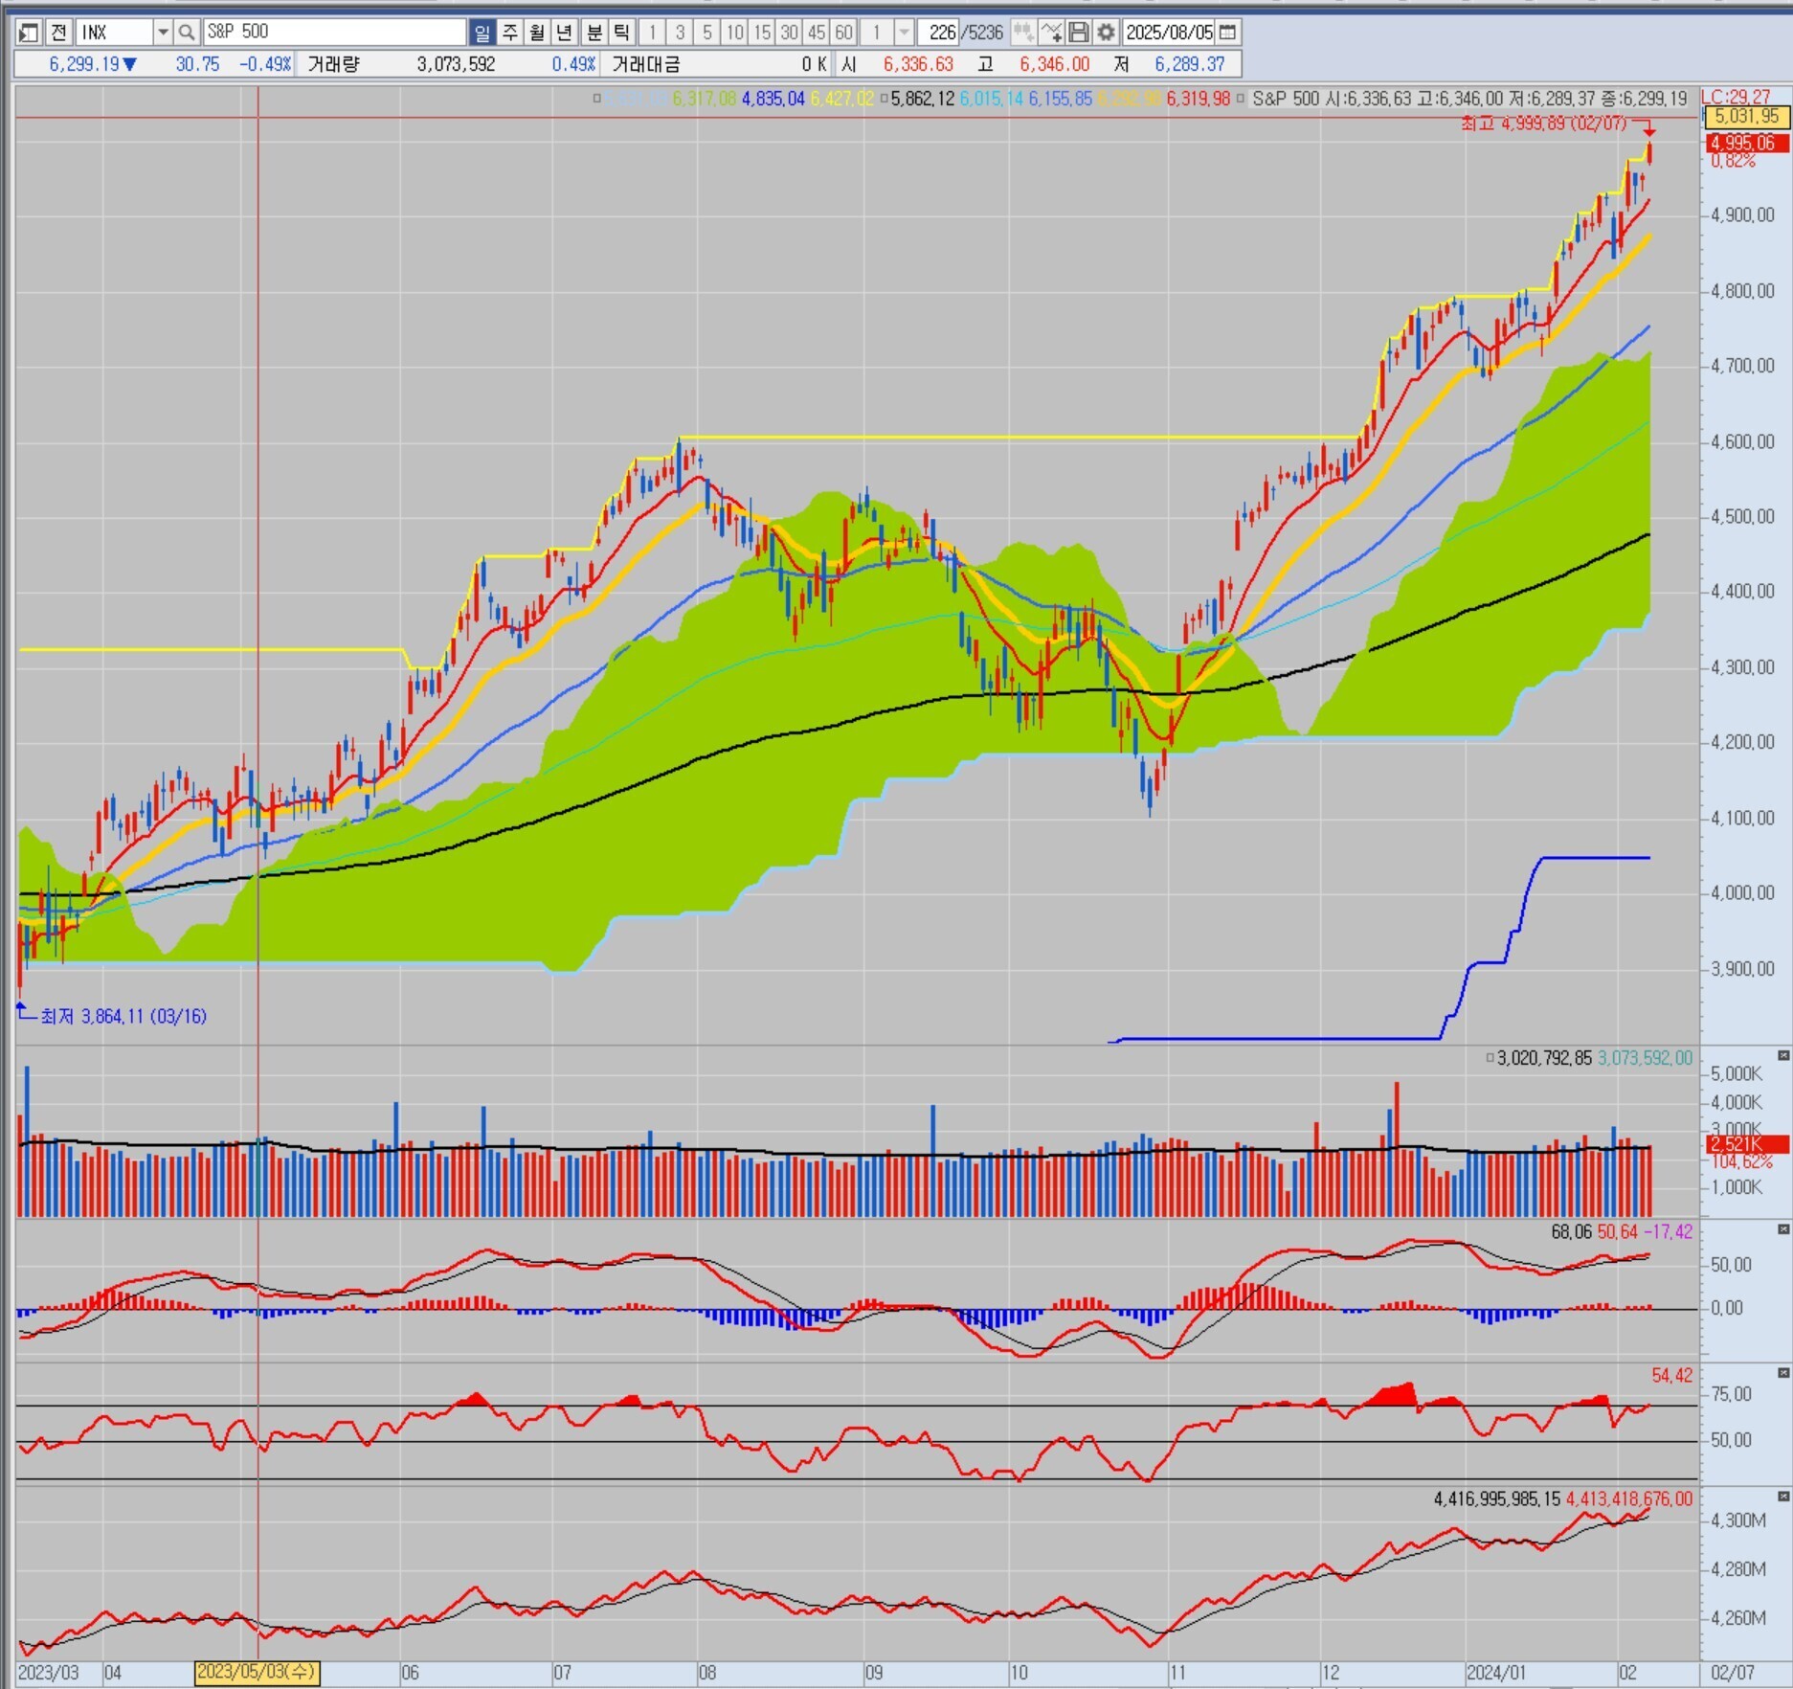The image size is (1793, 1689).
Task: Close the volume indicator panel
Action: [1783, 1056]
